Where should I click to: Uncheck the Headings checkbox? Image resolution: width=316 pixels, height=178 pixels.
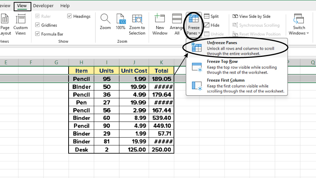pos(69,16)
